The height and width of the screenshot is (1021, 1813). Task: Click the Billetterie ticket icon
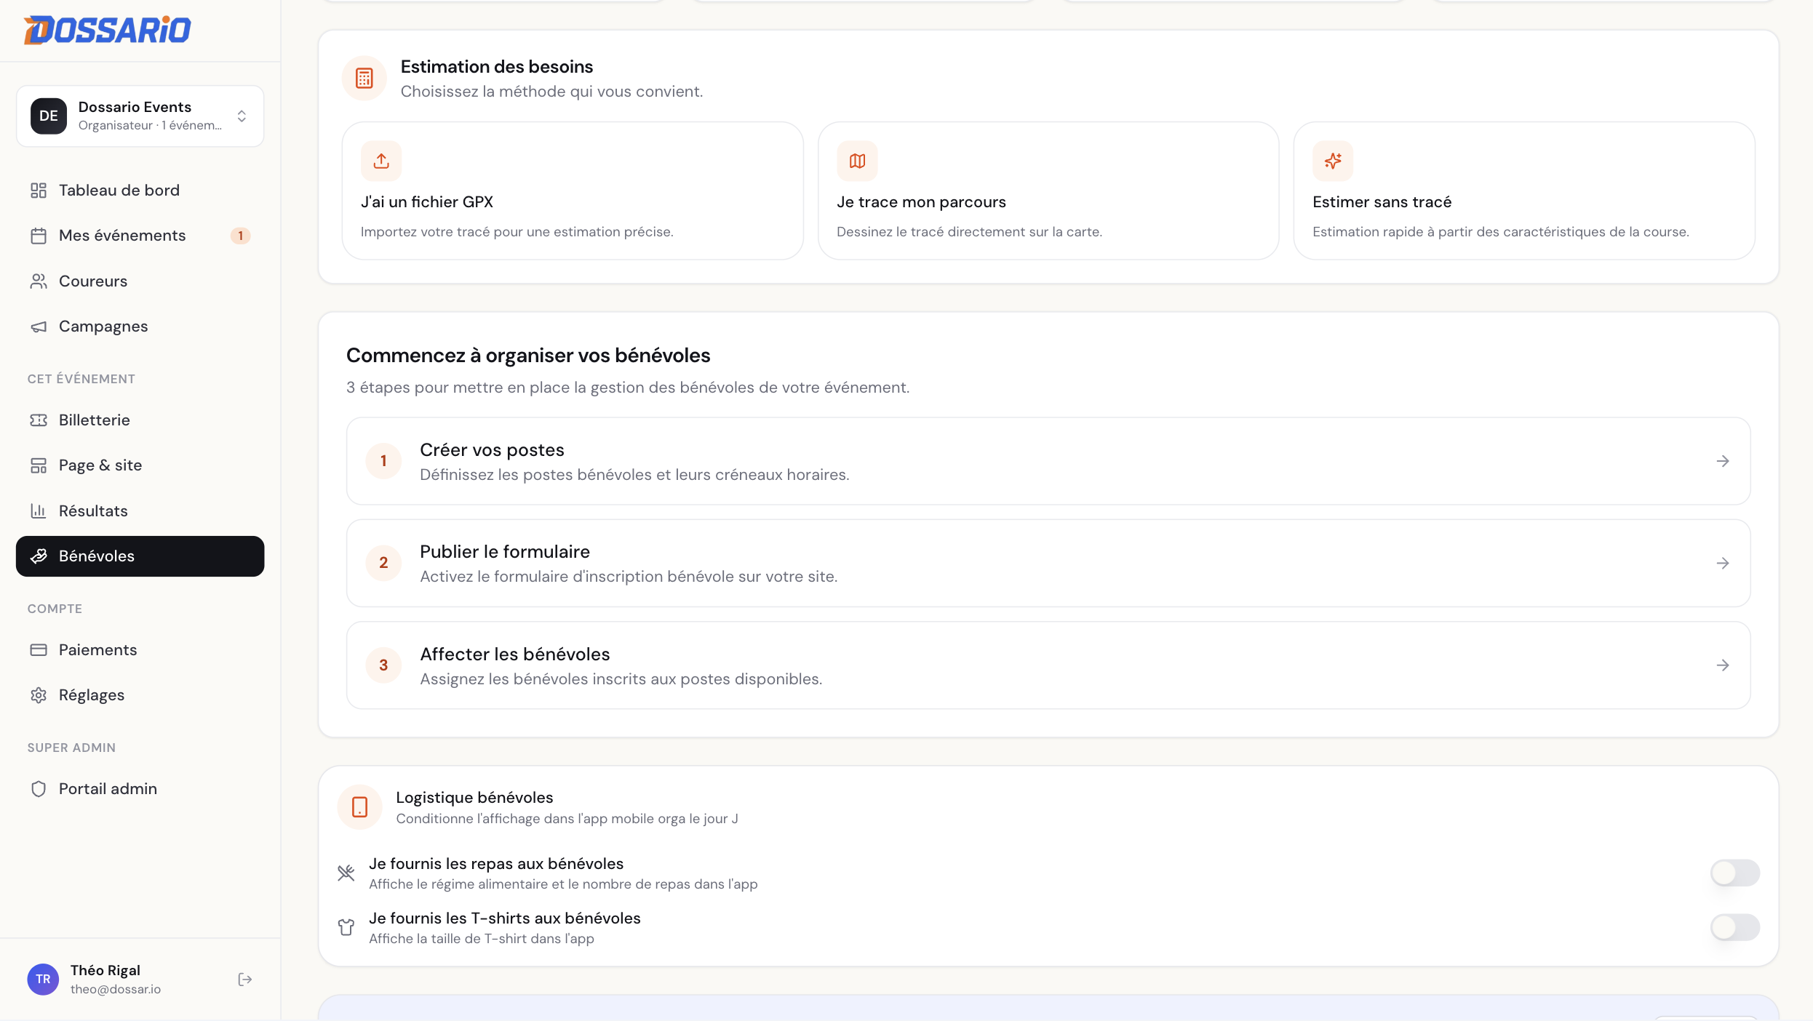[39, 420]
